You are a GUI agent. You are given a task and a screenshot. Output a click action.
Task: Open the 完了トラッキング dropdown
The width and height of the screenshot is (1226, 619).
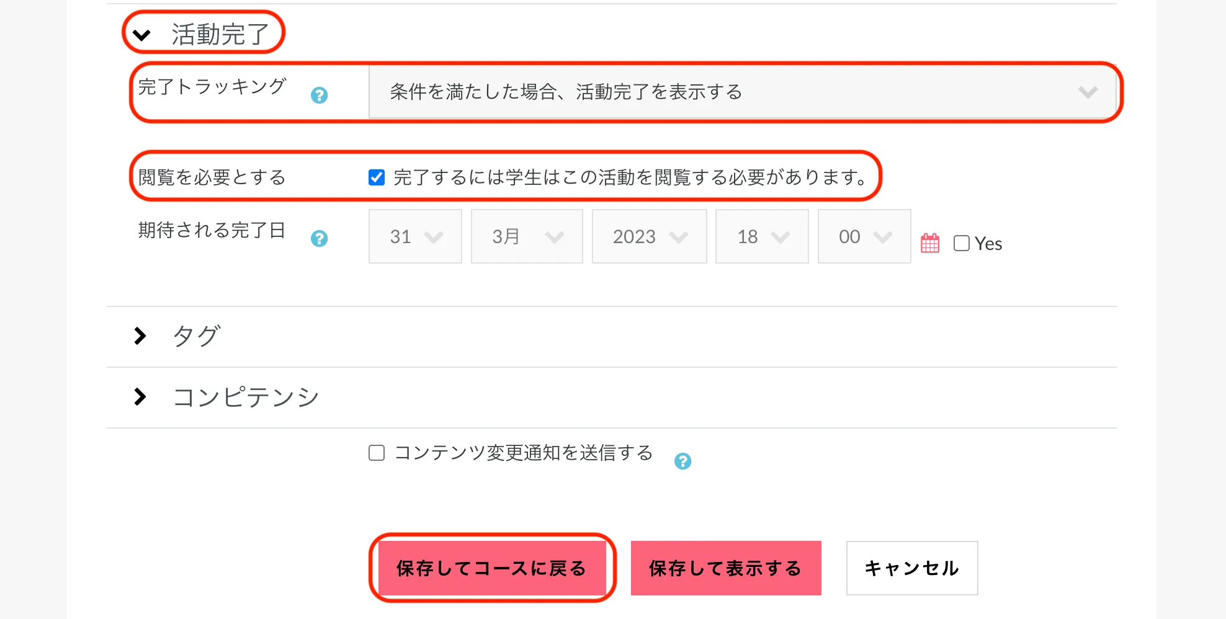point(742,92)
